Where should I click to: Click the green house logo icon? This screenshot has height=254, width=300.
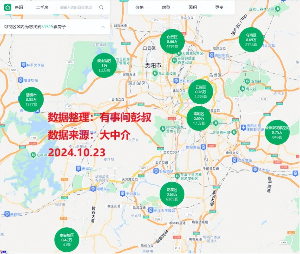(x=7, y=7)
